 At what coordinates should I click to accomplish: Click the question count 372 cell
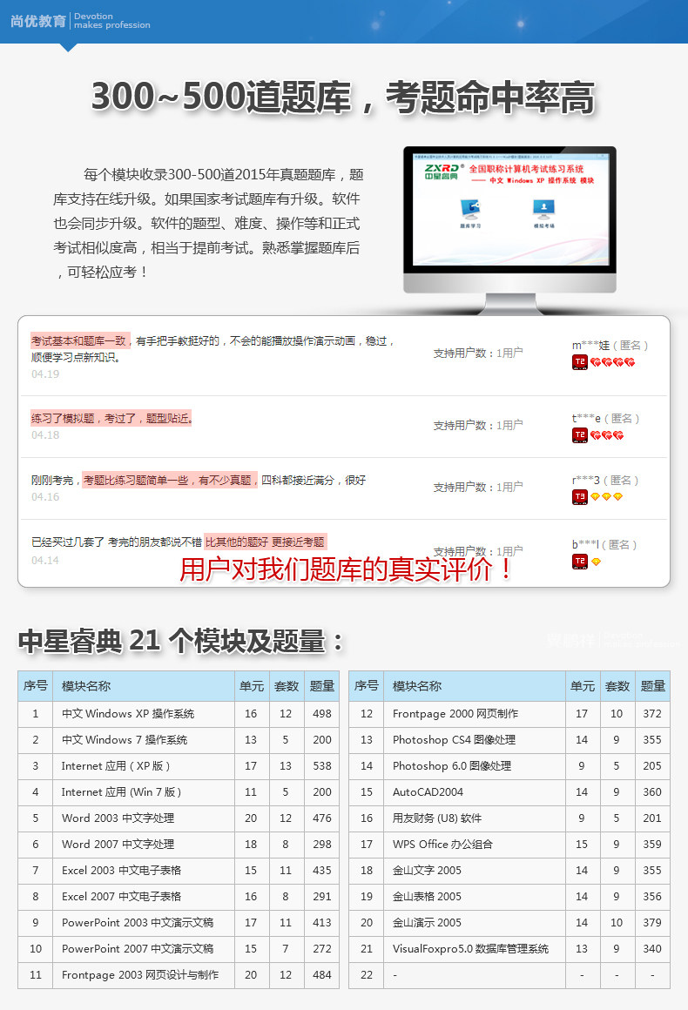pyautogui.click(x=652, y=714)
